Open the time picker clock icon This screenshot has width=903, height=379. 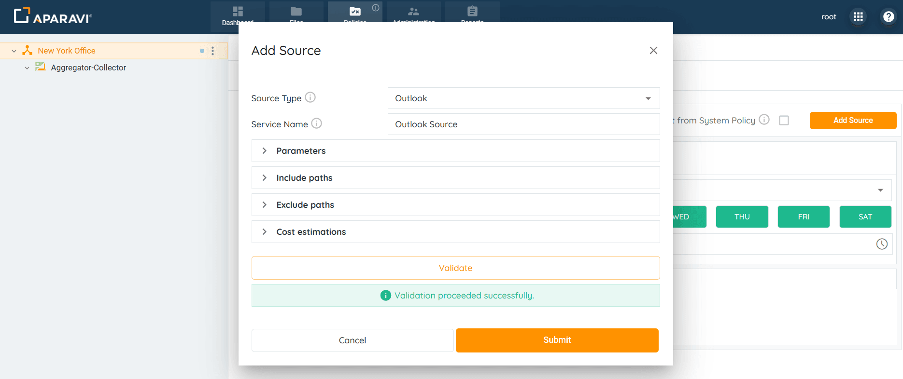(882, 244)
